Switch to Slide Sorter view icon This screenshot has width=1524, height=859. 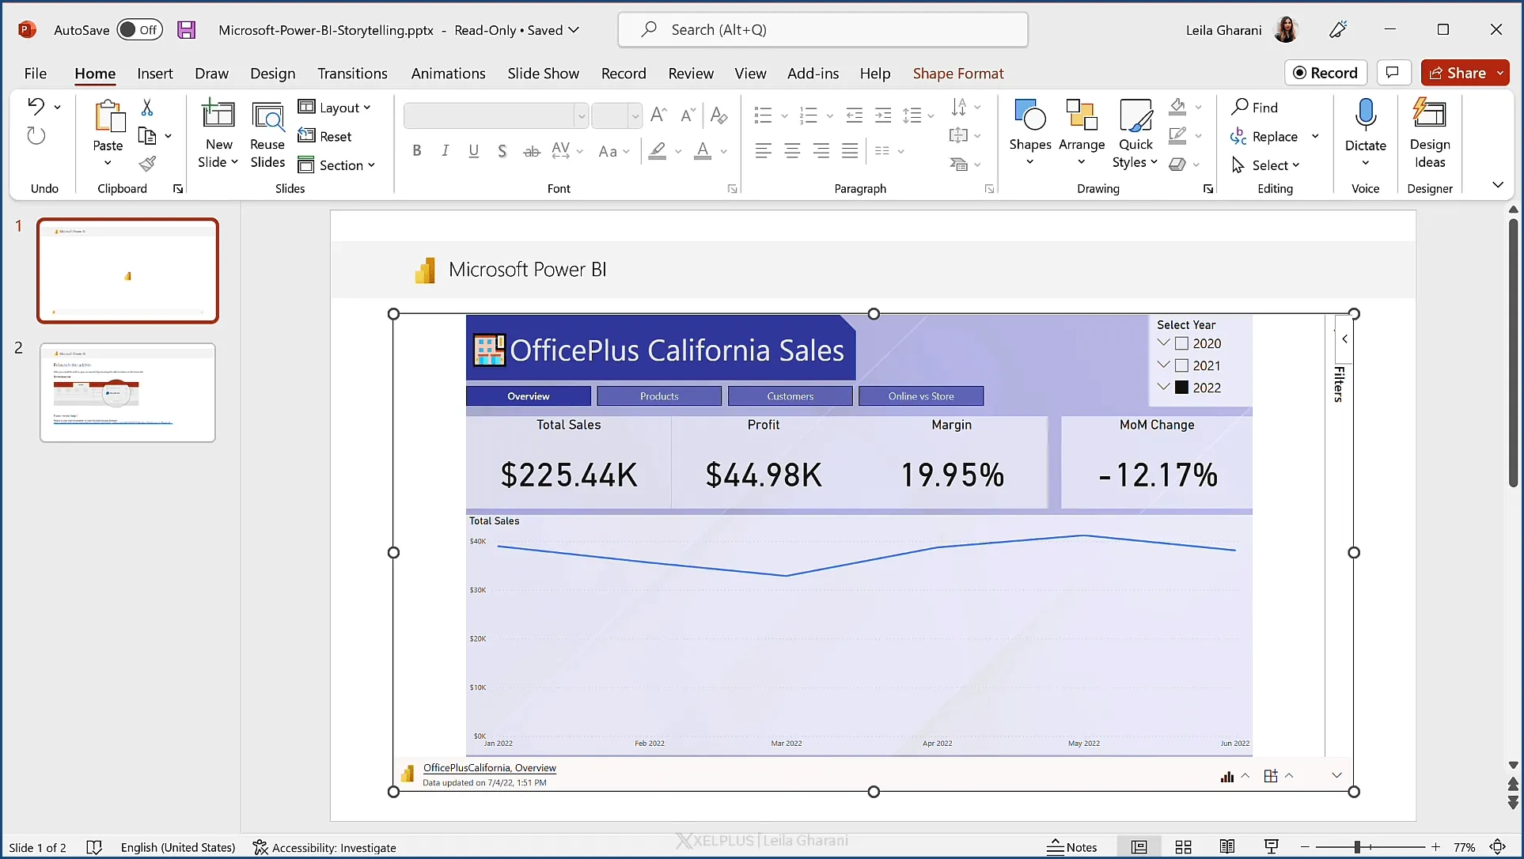coord(1183,847)
